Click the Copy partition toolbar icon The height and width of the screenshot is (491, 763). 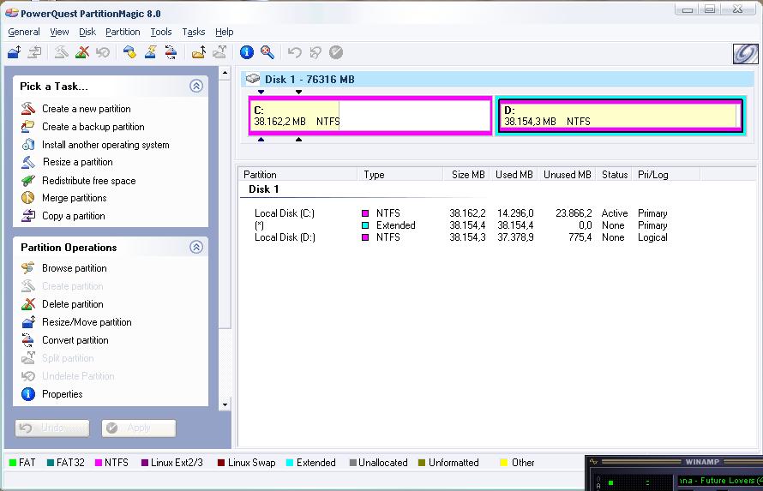point(34,52)
